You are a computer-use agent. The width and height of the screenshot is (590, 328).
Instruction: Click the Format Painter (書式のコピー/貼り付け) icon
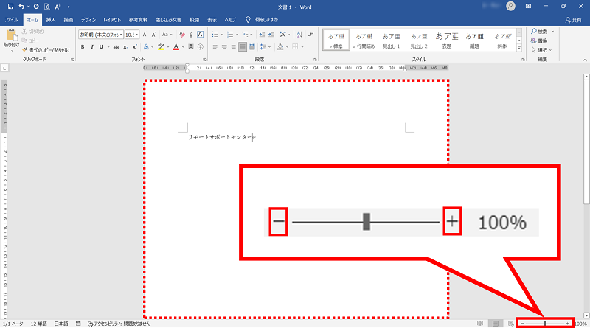tap(49, 50)
